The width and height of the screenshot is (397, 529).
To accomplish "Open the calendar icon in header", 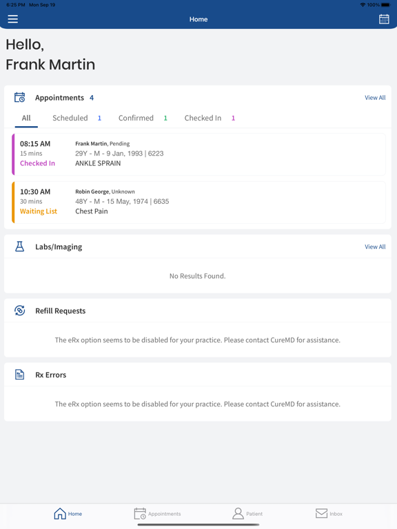I will click(x=384, y=19).
